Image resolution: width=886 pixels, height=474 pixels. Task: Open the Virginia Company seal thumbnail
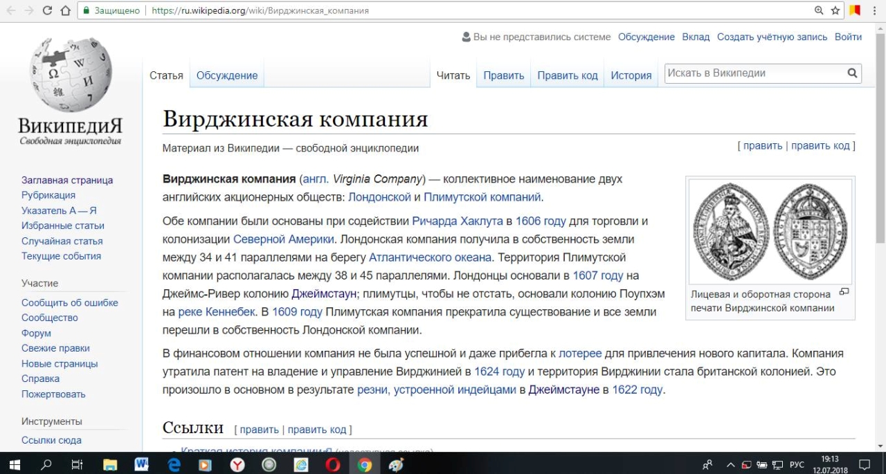[x=770, y=232]
